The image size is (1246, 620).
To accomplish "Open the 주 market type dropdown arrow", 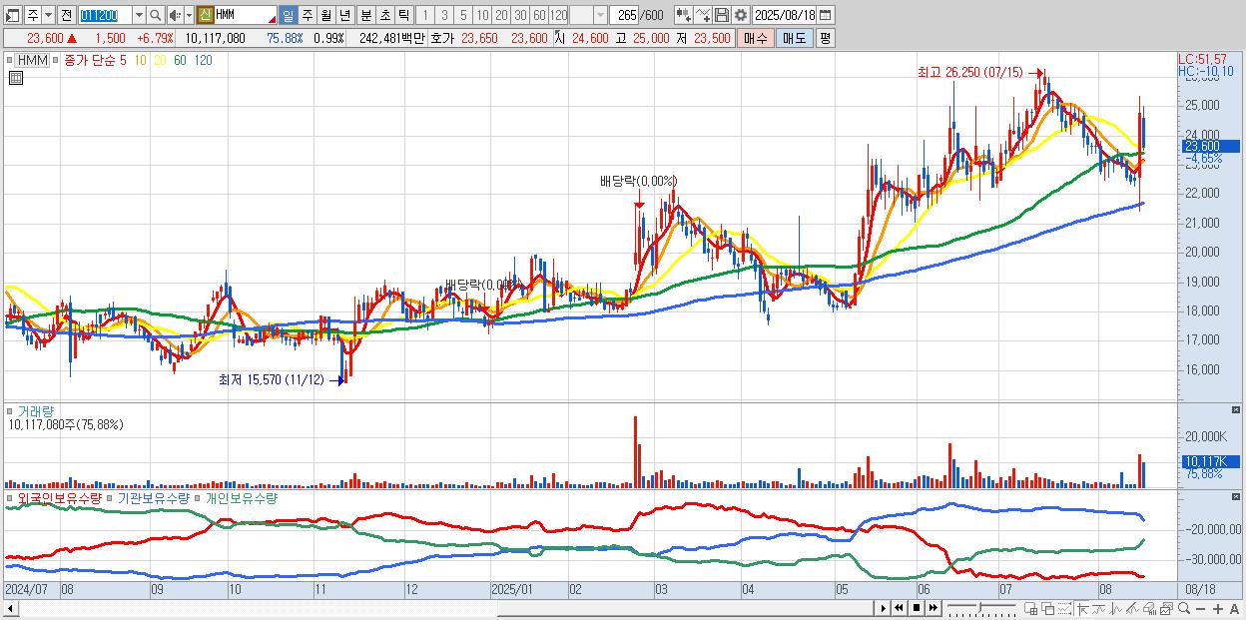I will click(49, 15).
